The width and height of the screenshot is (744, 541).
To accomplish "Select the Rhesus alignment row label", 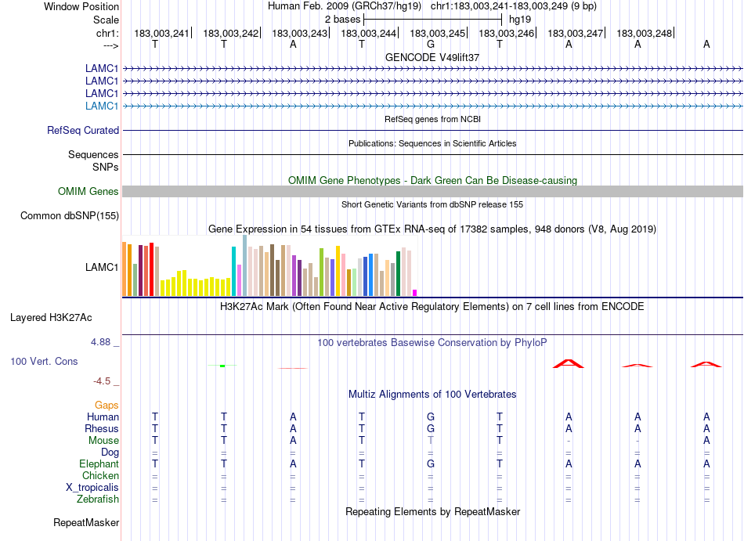I will 102,428.
